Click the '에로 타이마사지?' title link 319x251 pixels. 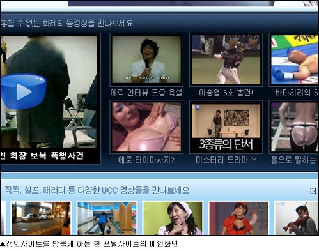coord(146,160)
